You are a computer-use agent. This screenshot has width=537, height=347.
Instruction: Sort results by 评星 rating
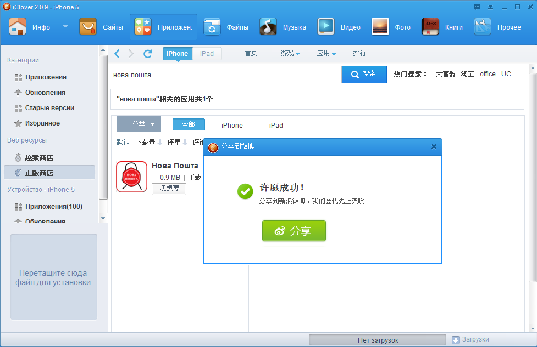tap(177, 143)
